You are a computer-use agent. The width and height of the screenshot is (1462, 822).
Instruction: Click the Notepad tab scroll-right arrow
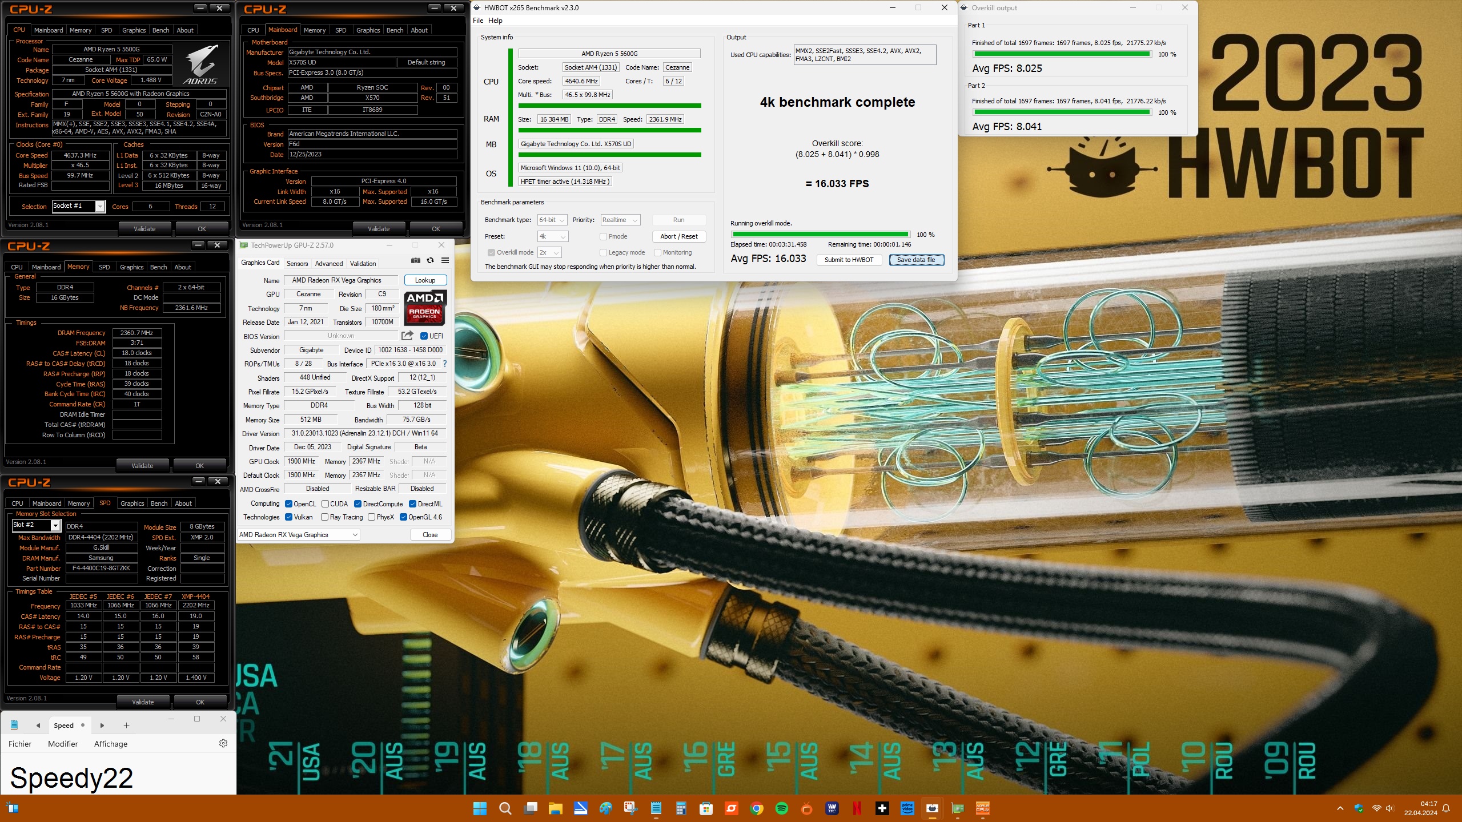[102, 726]
